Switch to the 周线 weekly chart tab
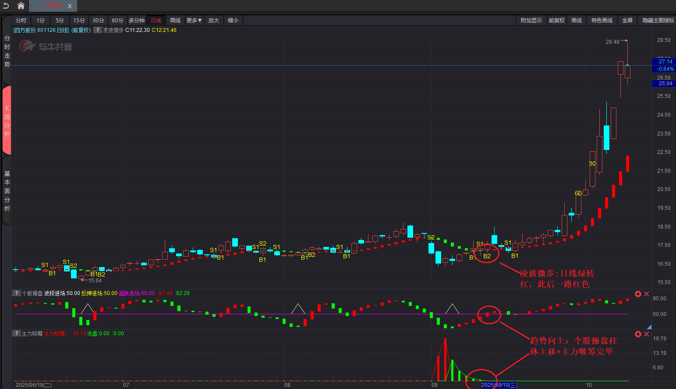 (175, 21)
